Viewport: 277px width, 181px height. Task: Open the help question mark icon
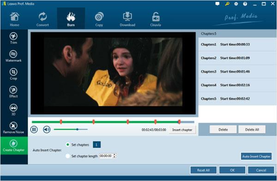(245, 4)
